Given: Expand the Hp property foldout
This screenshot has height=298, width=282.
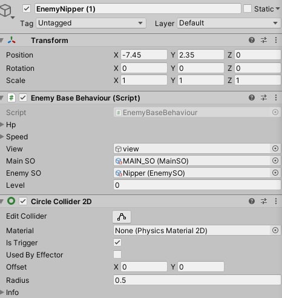Looking at the screenshot, I should pyautogui.click(x=2, y=125).
